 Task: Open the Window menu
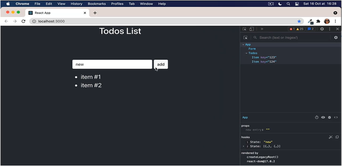[x=146, y=4]
